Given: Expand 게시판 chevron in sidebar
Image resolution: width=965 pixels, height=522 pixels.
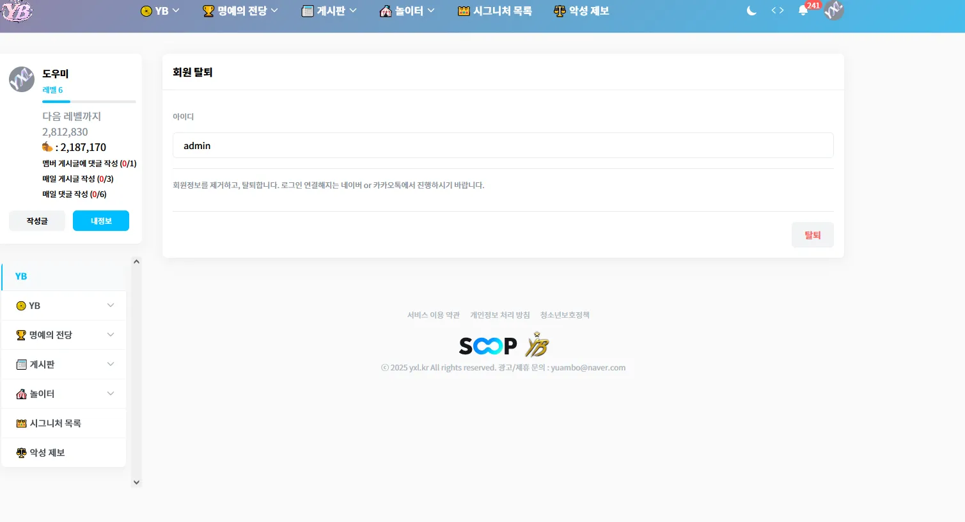Looking at the screenshot, I should pos(111,365).
